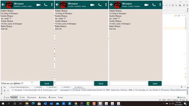The image size is (189, 106).
Task: Open the Terminal tool window
Action: (x=52, y=97)
